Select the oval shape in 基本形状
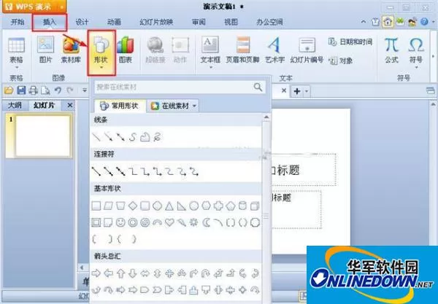This screenshot has height=304, width=438. (x=194, y=206)
